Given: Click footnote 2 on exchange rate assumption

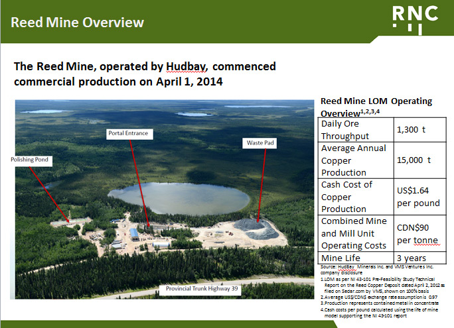Looking at the screenshot, I should coord(379,297).
